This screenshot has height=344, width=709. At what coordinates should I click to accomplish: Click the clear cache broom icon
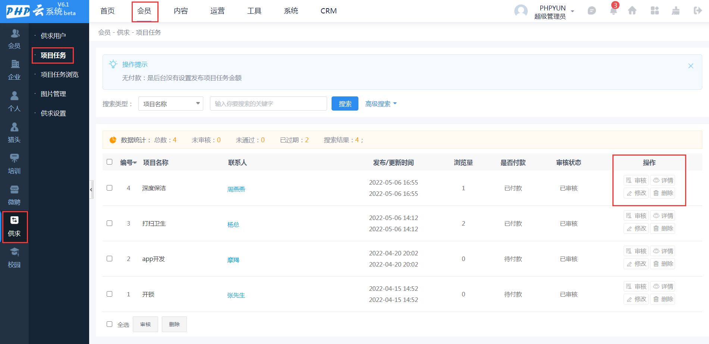tap(675, 10)
